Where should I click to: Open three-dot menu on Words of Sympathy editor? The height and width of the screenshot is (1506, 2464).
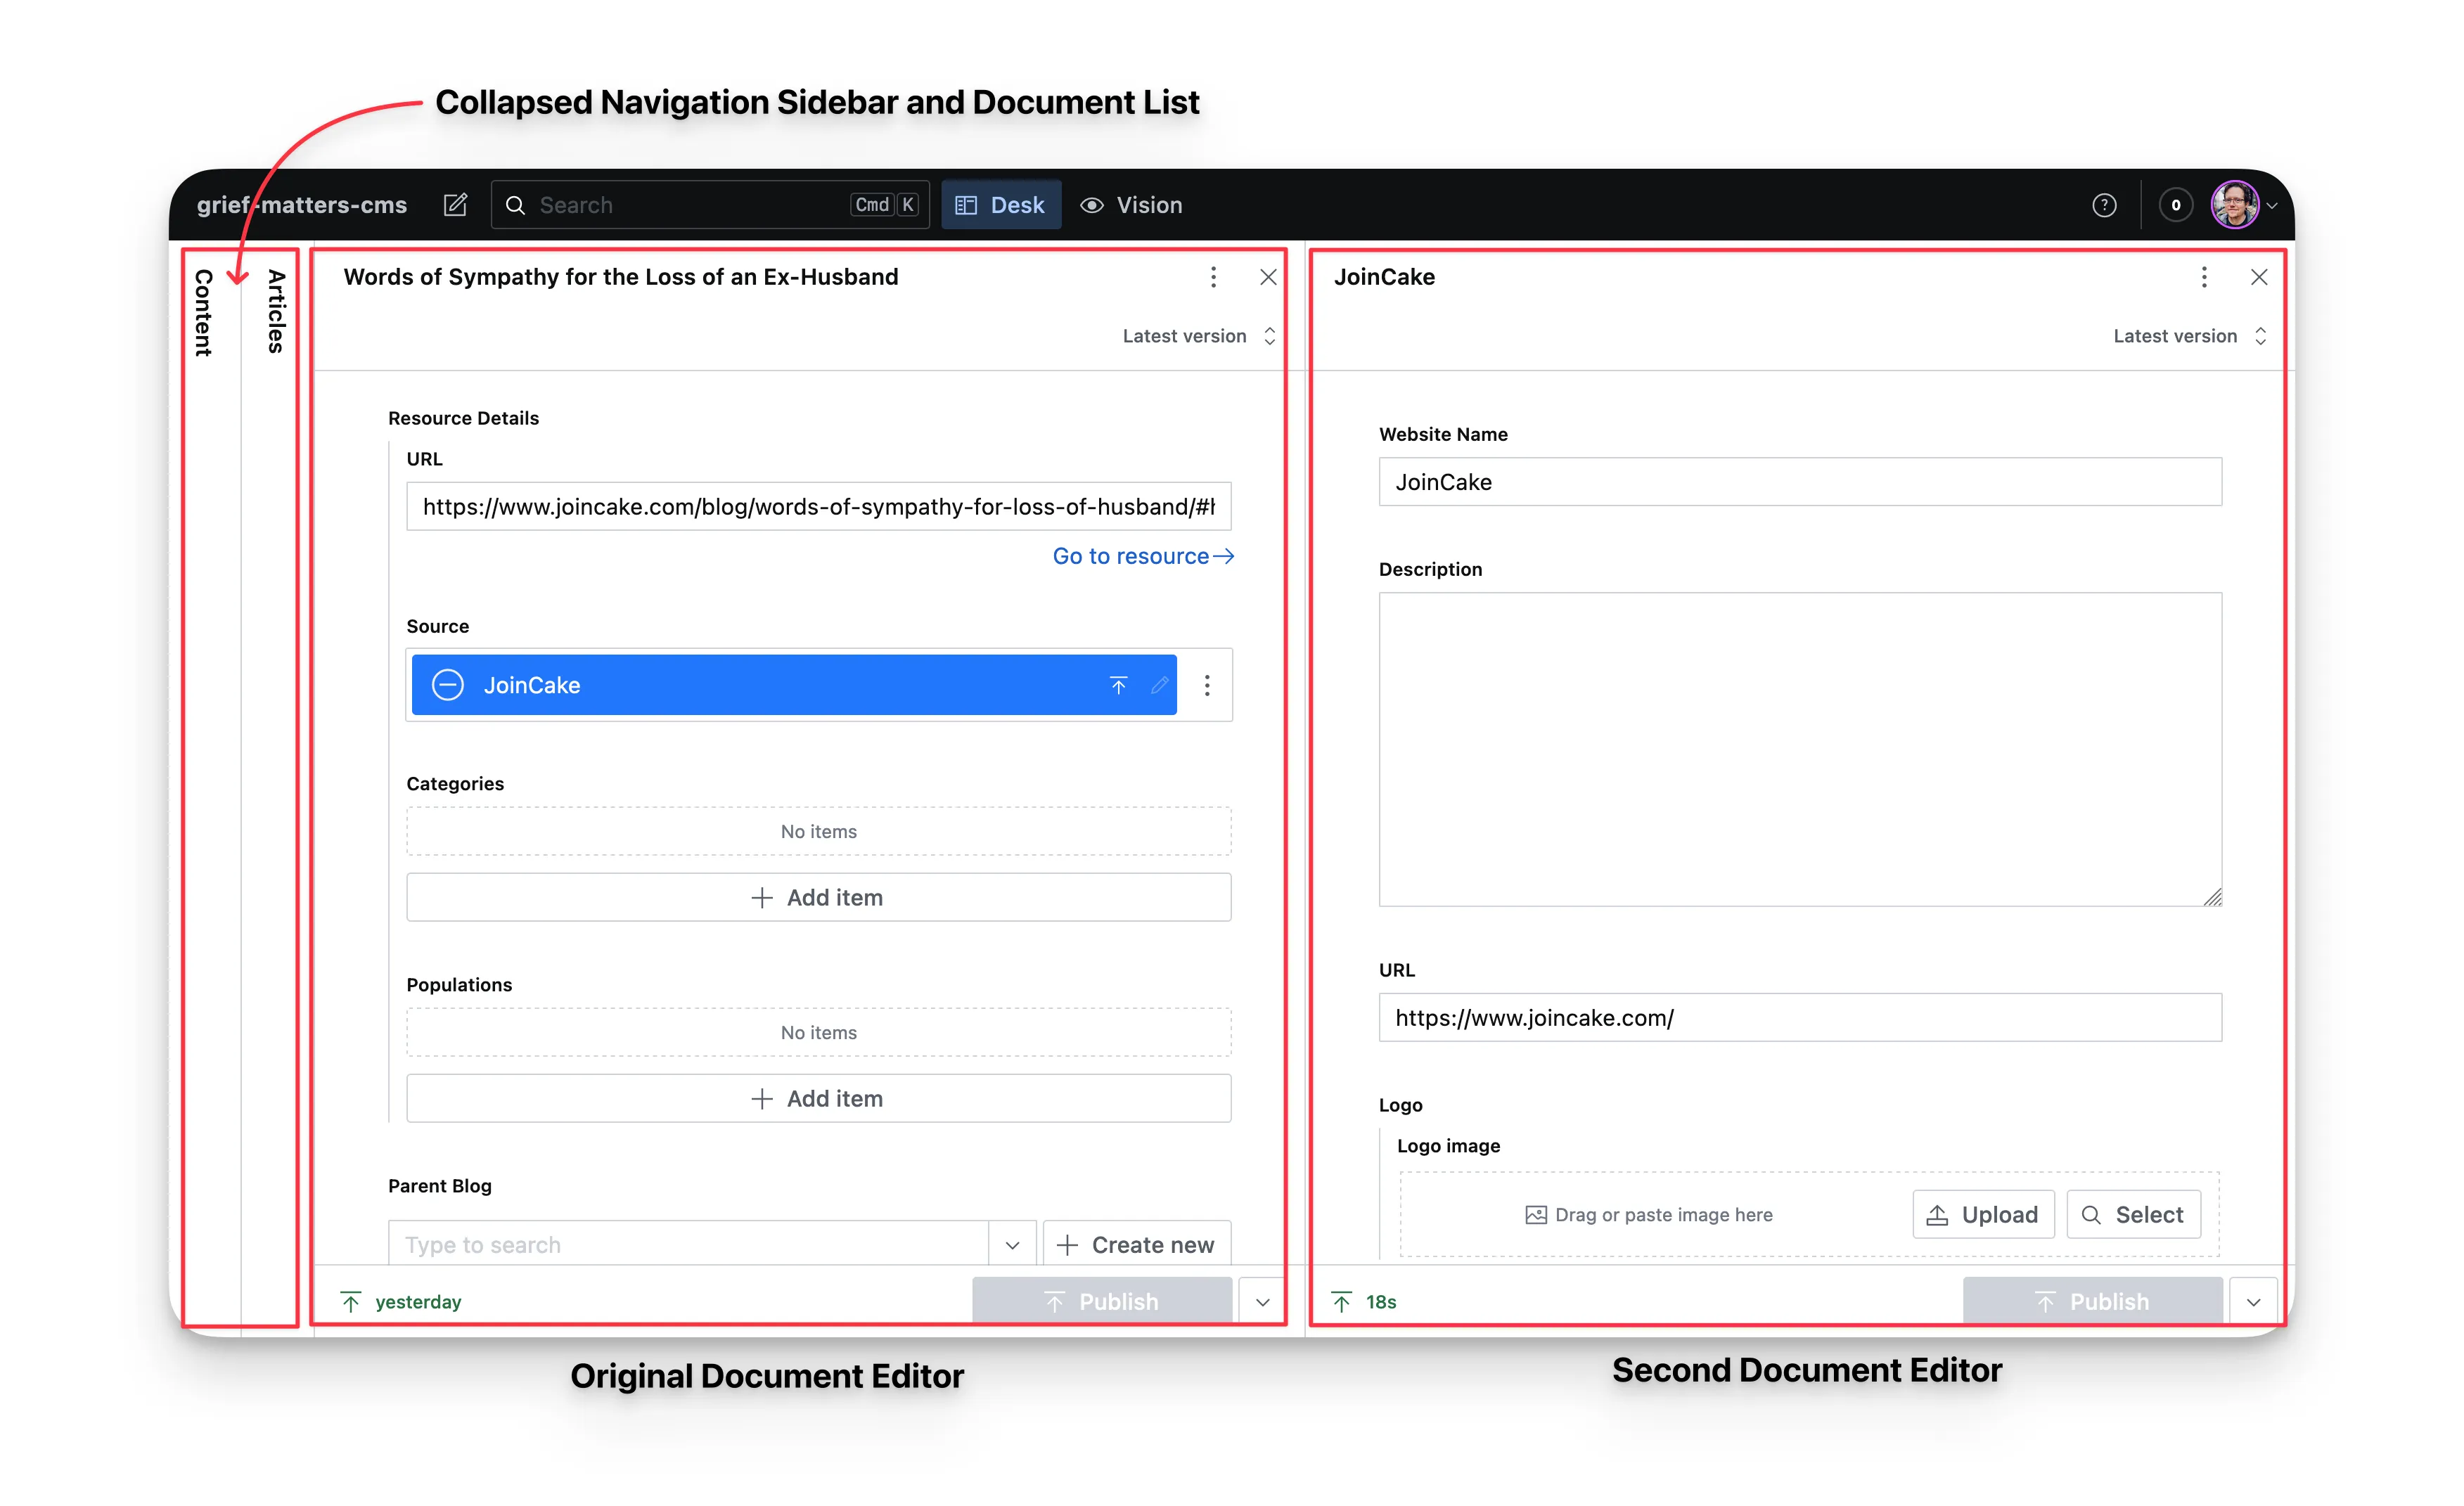[x=1213, y=277]
